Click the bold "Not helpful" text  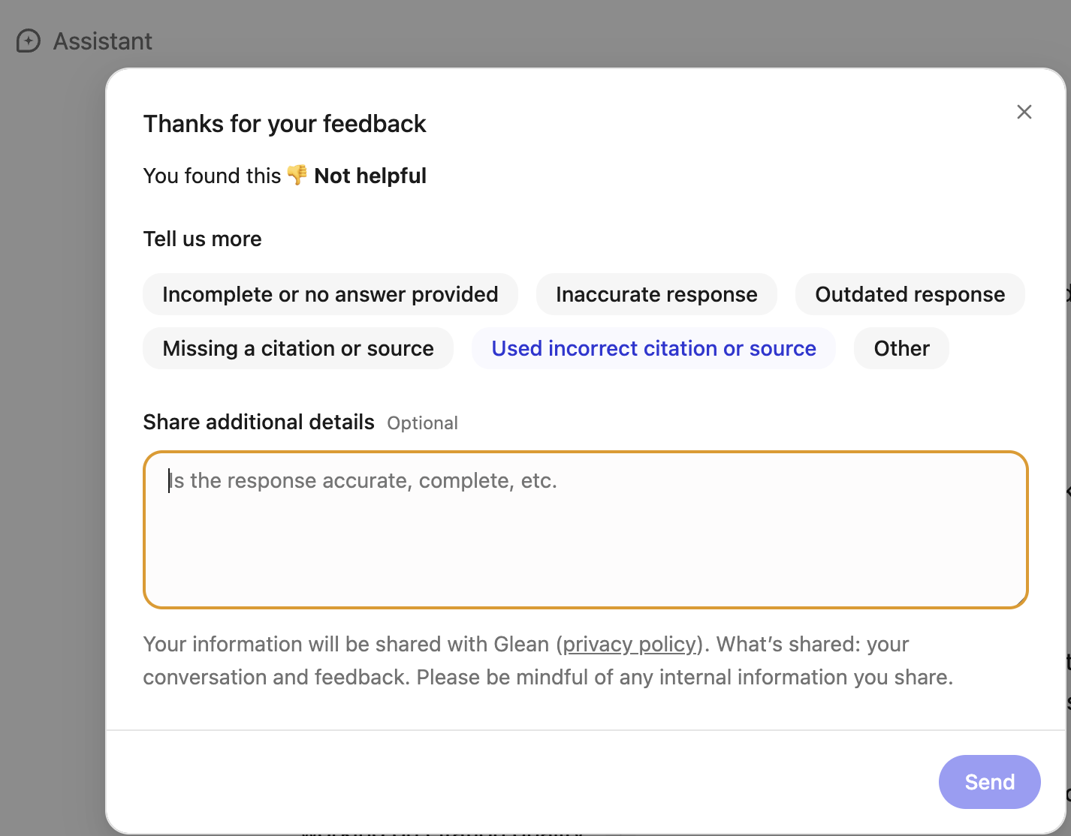[x=370, y=176]
